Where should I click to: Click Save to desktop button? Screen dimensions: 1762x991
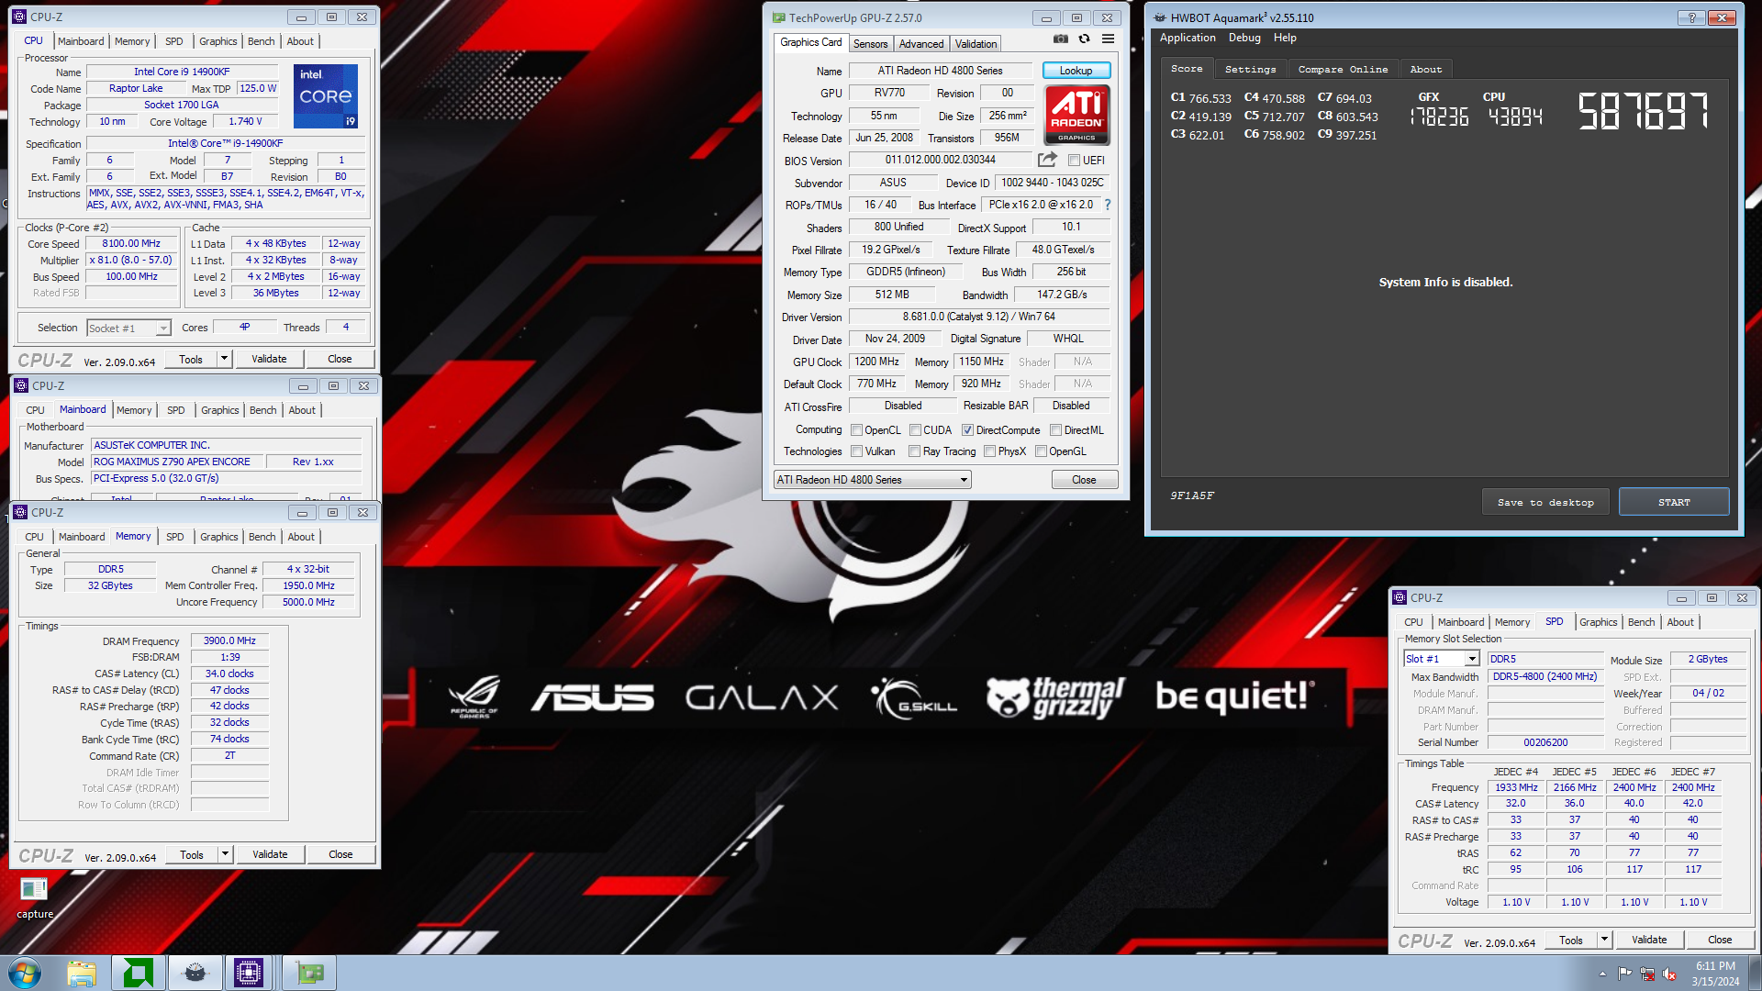pos(1545,502)
